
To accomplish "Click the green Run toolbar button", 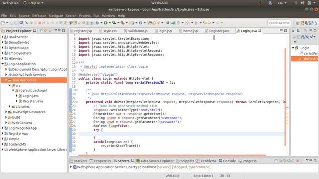I will point(105,23).
